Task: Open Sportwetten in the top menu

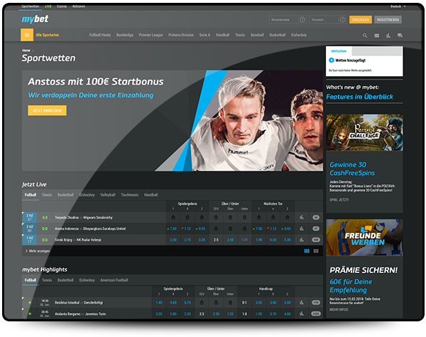Action: point(30,6)
